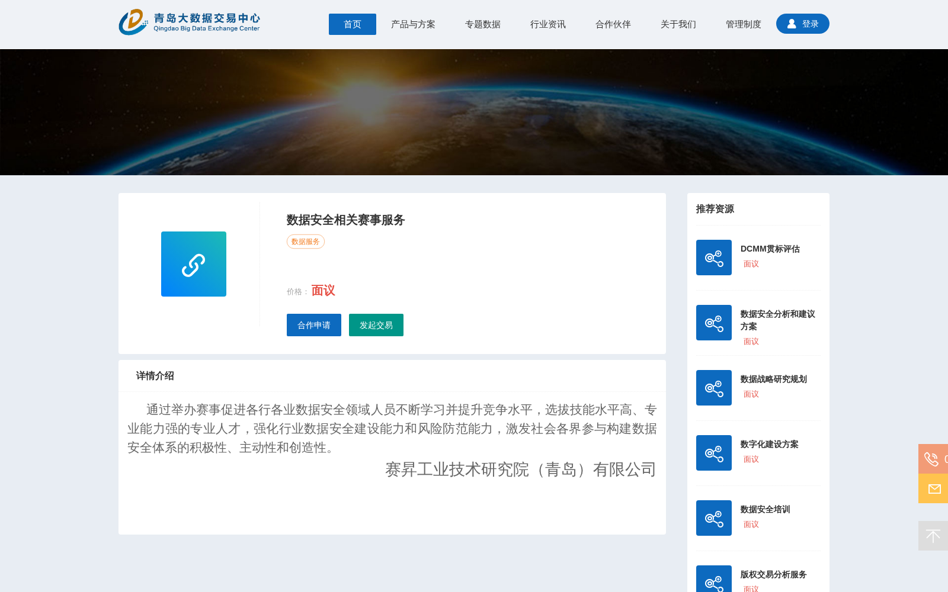Open the 版权交易分析服务 resource icon

(x=714, y=579)
